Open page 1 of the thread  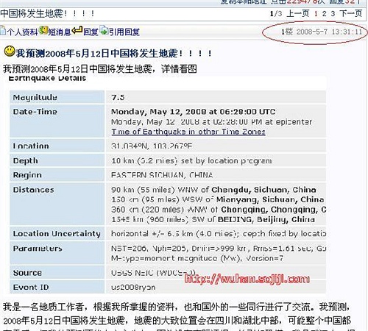coord(316,13)
